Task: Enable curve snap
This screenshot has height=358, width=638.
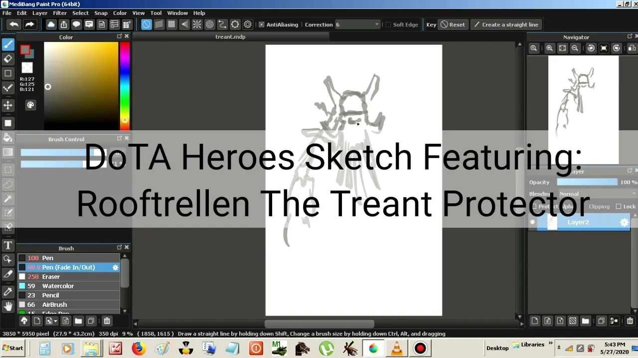Action: (x=222, y=24)
